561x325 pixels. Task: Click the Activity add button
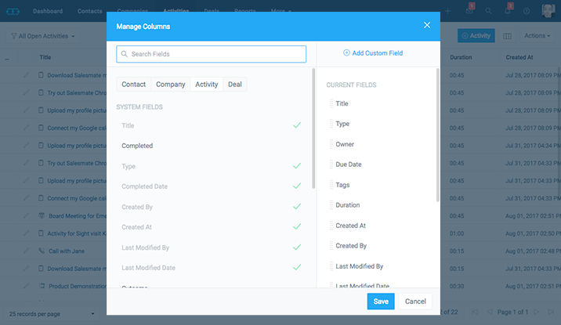click(x=476, y=36)
